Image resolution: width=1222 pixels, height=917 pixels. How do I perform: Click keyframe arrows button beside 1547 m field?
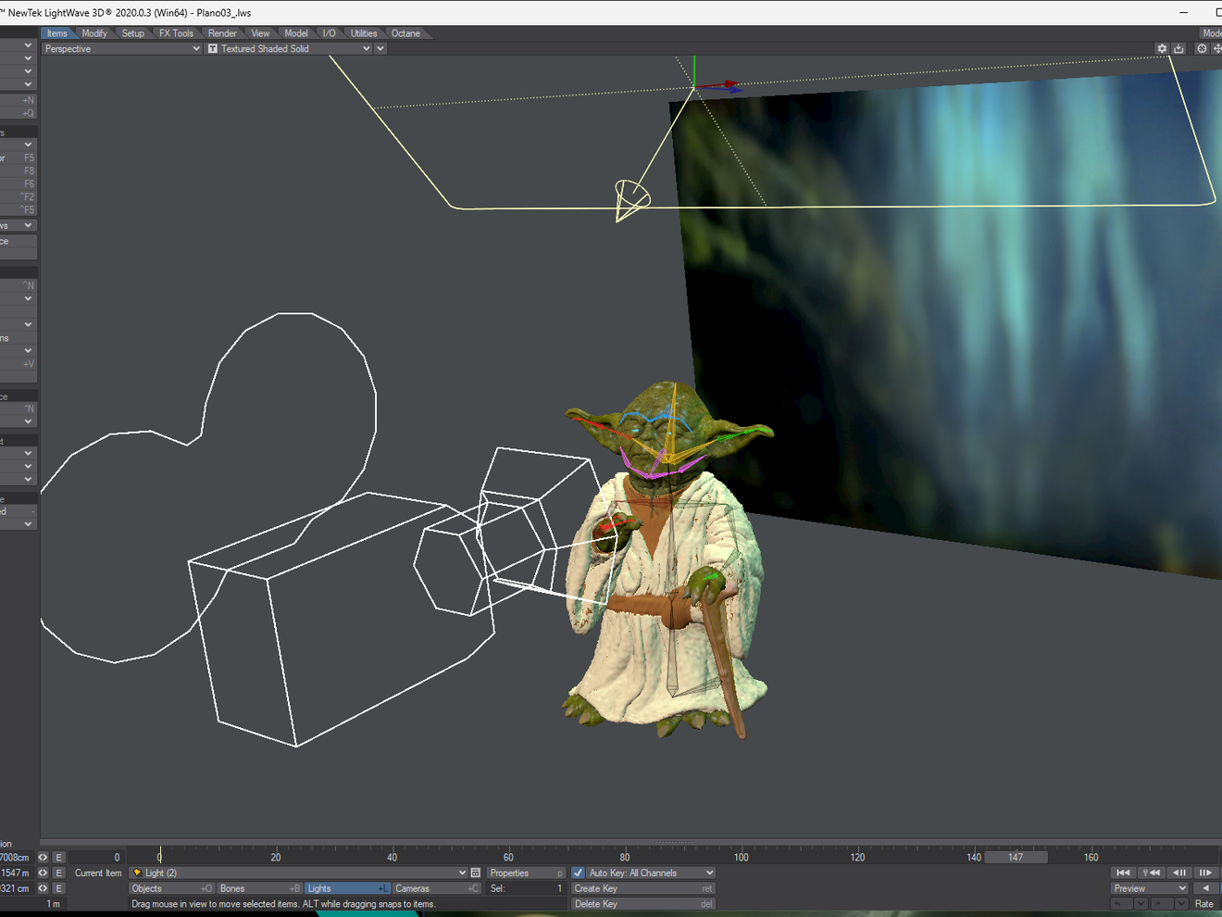[x=43, y=873]
